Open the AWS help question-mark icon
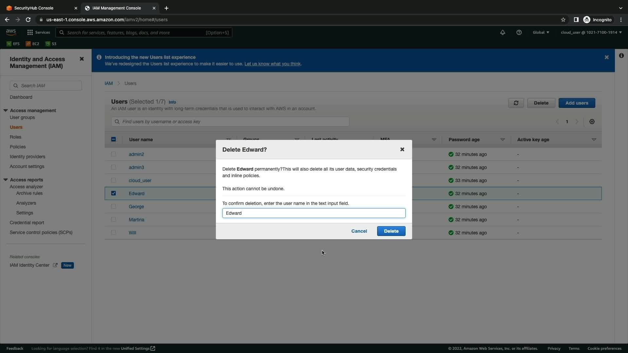 (519, 32)
